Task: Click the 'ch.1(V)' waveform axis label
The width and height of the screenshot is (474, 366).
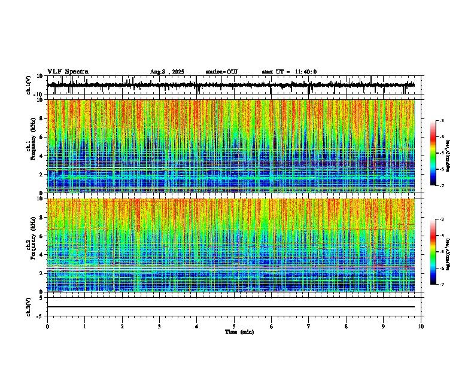Action: tap(29, 85)
